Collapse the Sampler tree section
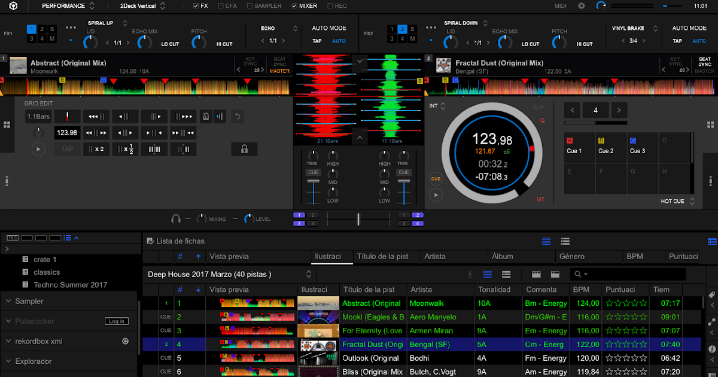This screenshot has height=377, width=718. [x=8, y=301]
